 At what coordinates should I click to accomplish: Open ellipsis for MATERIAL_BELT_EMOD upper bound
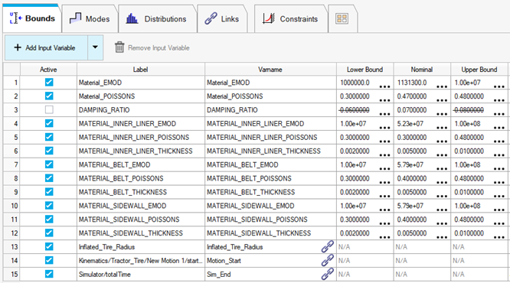point(499,168)
